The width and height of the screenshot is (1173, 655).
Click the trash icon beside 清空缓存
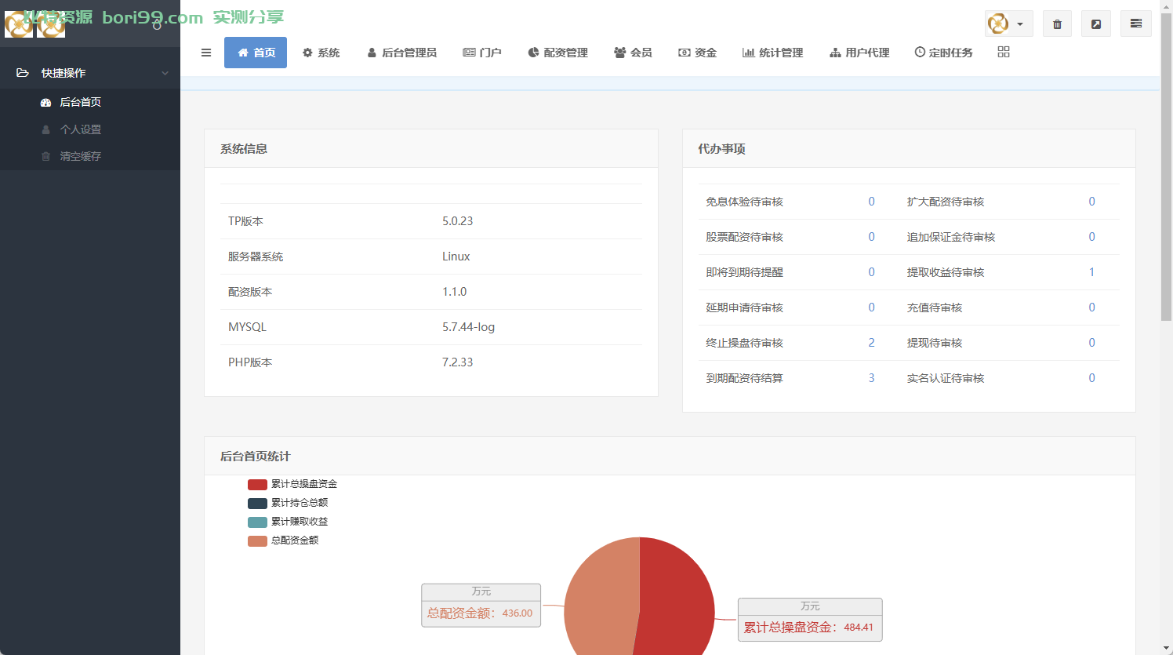click(45, 156)
